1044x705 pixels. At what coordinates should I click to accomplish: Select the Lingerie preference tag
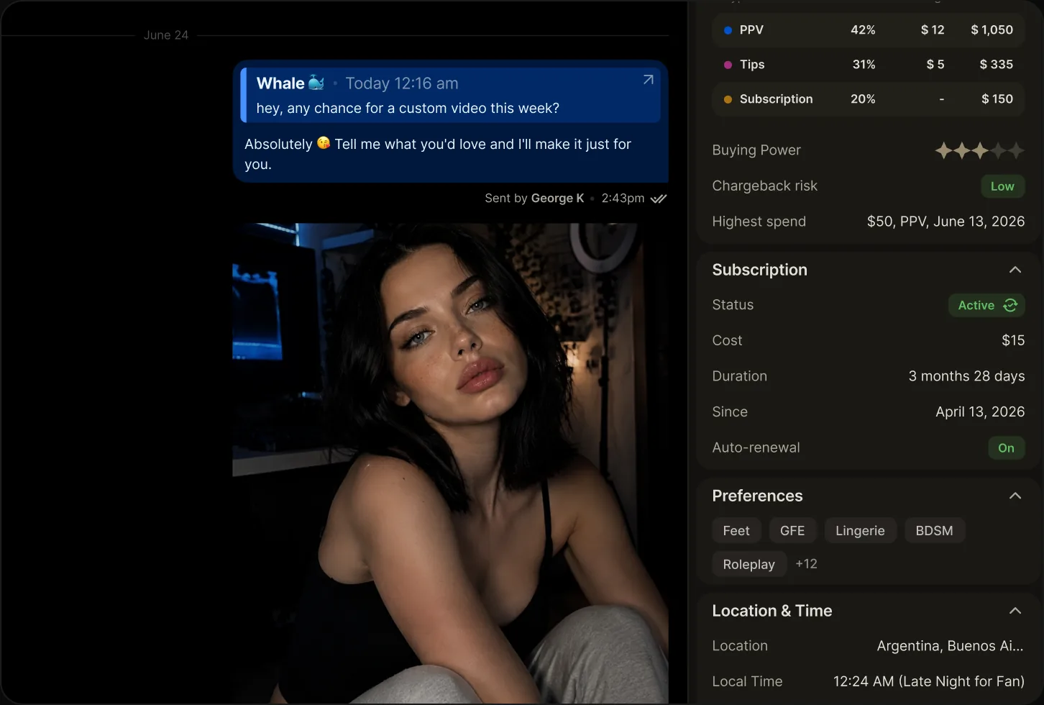pyautogui.click(x=860, y=531)
